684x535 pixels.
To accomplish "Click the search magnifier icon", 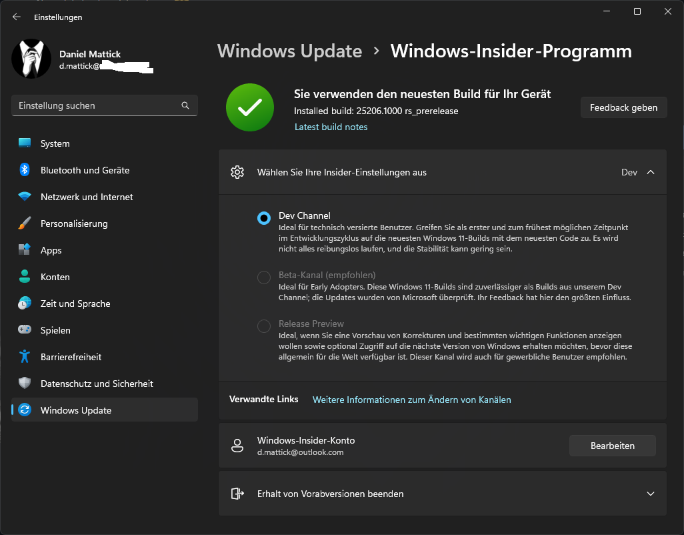I will (185, 105).
